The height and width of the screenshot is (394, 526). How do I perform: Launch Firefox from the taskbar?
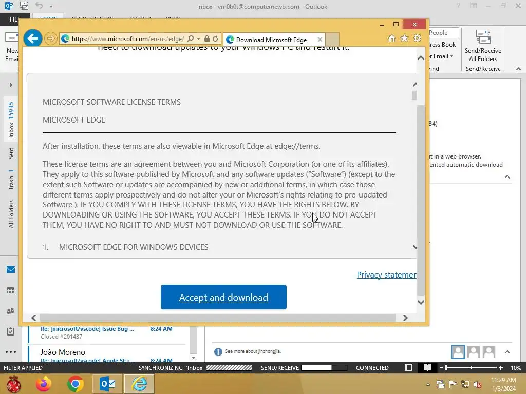44,384
